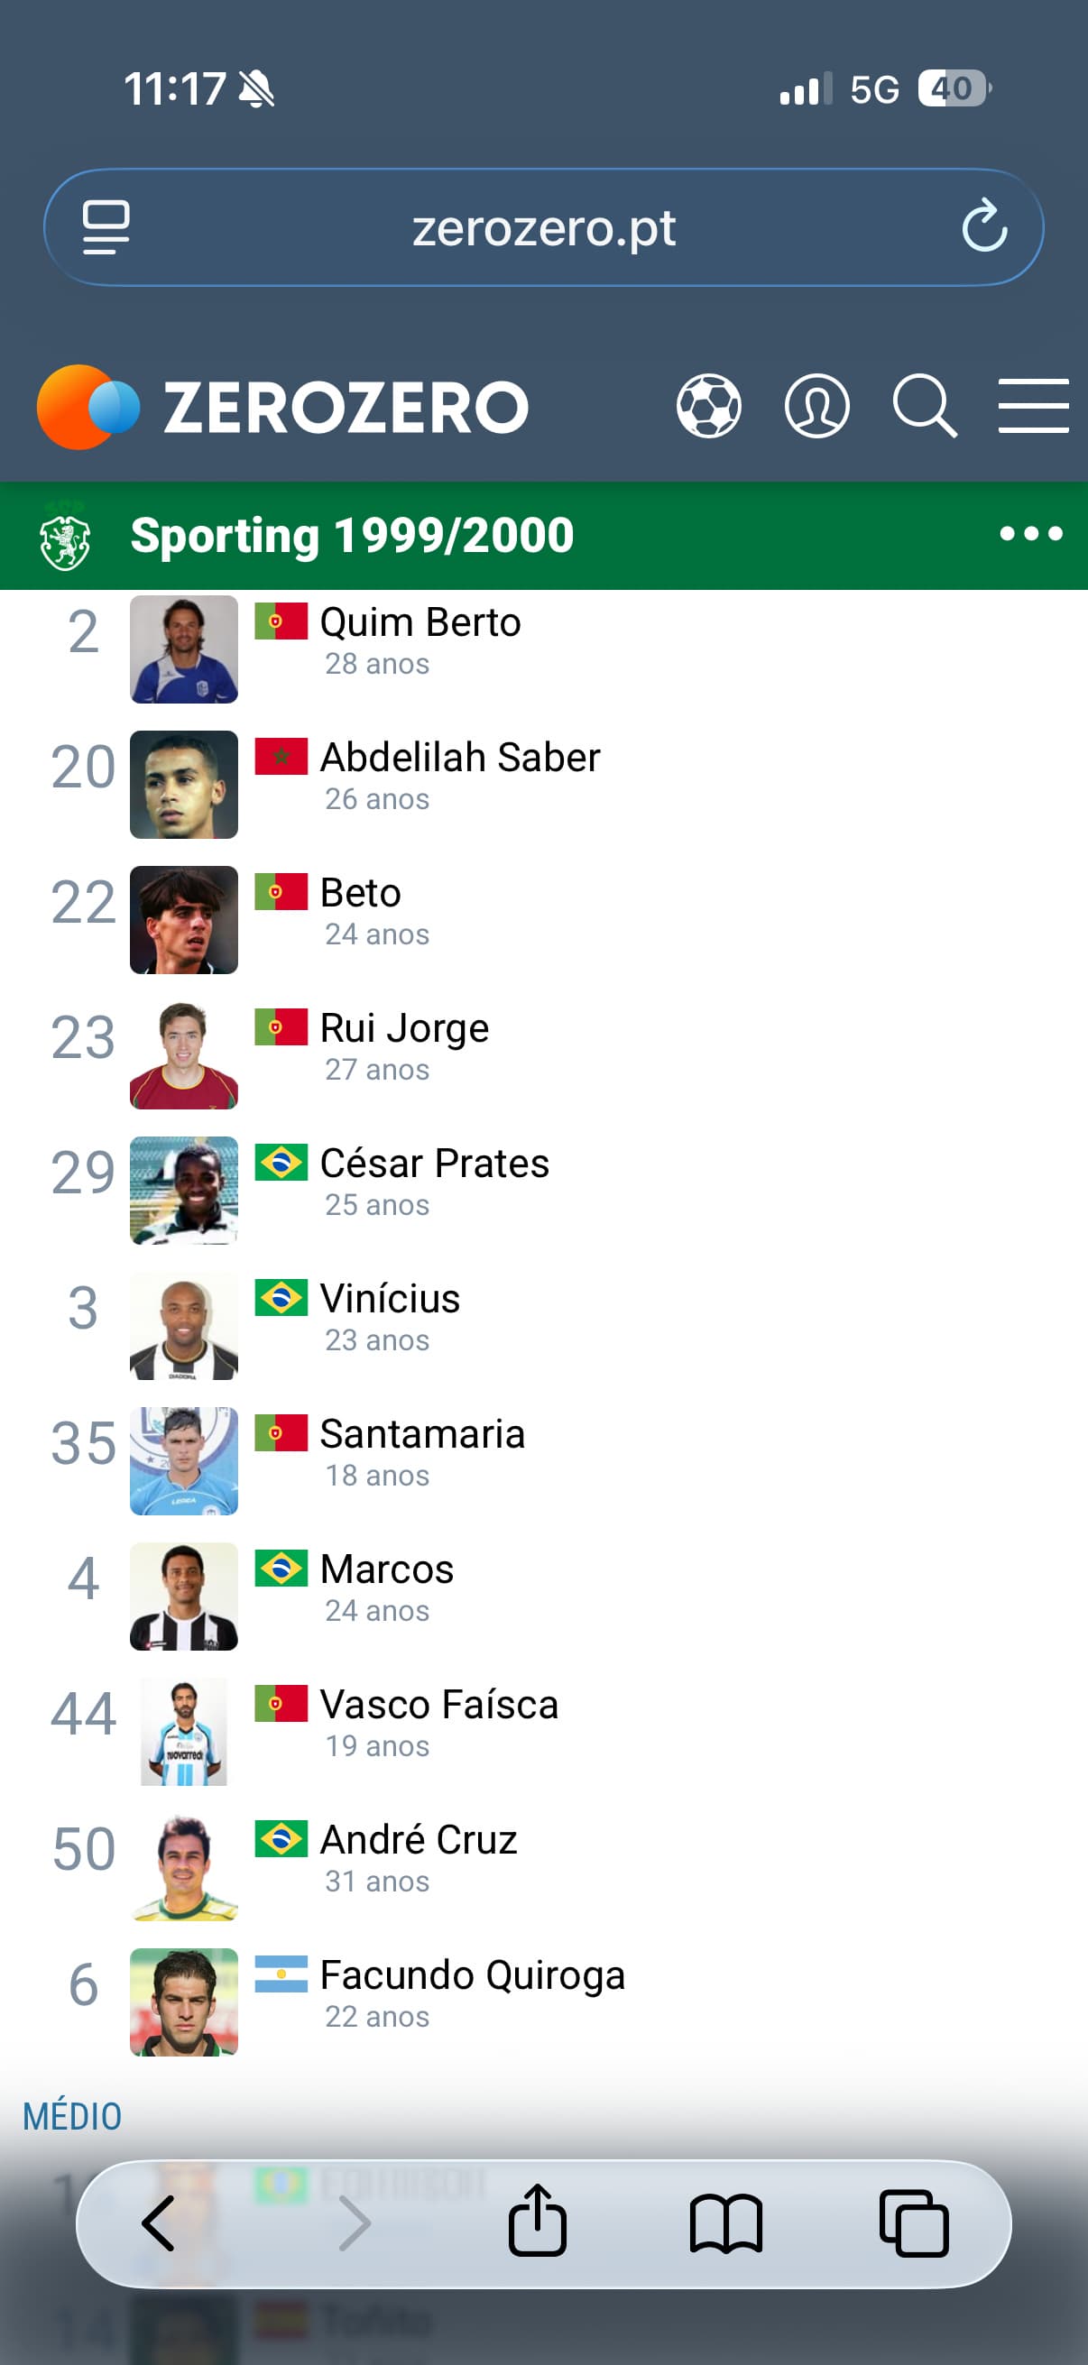Open Facundo Quiroga's player page
Image resolution: width=1088 pixels, height=2365 pixels.
(472, 1975)
